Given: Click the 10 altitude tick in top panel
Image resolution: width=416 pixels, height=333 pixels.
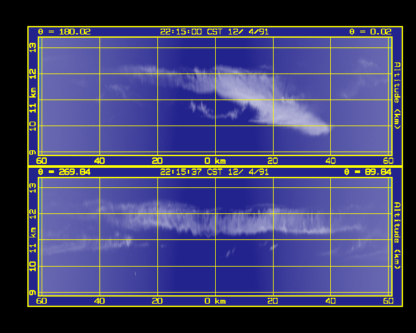Looking at the screenshot, I should tap(32, 126).
